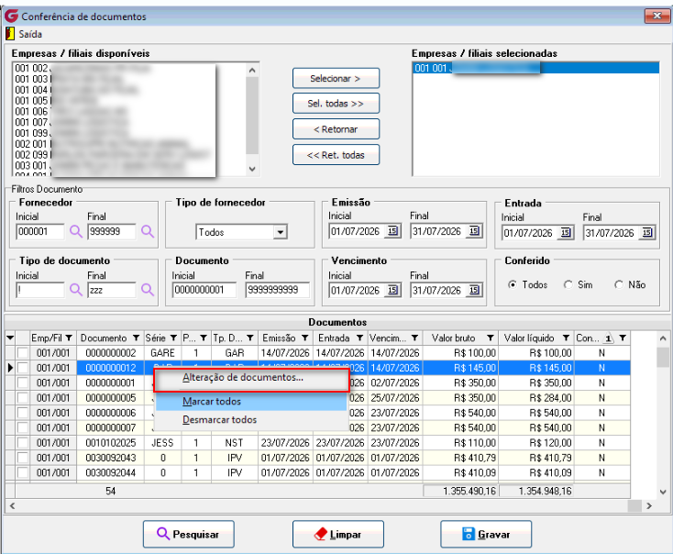Open the Valor bruto column filter arrow

point(491,338)
